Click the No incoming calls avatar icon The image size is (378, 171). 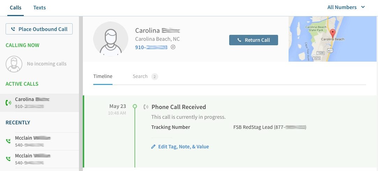click(x=14, y=64)
